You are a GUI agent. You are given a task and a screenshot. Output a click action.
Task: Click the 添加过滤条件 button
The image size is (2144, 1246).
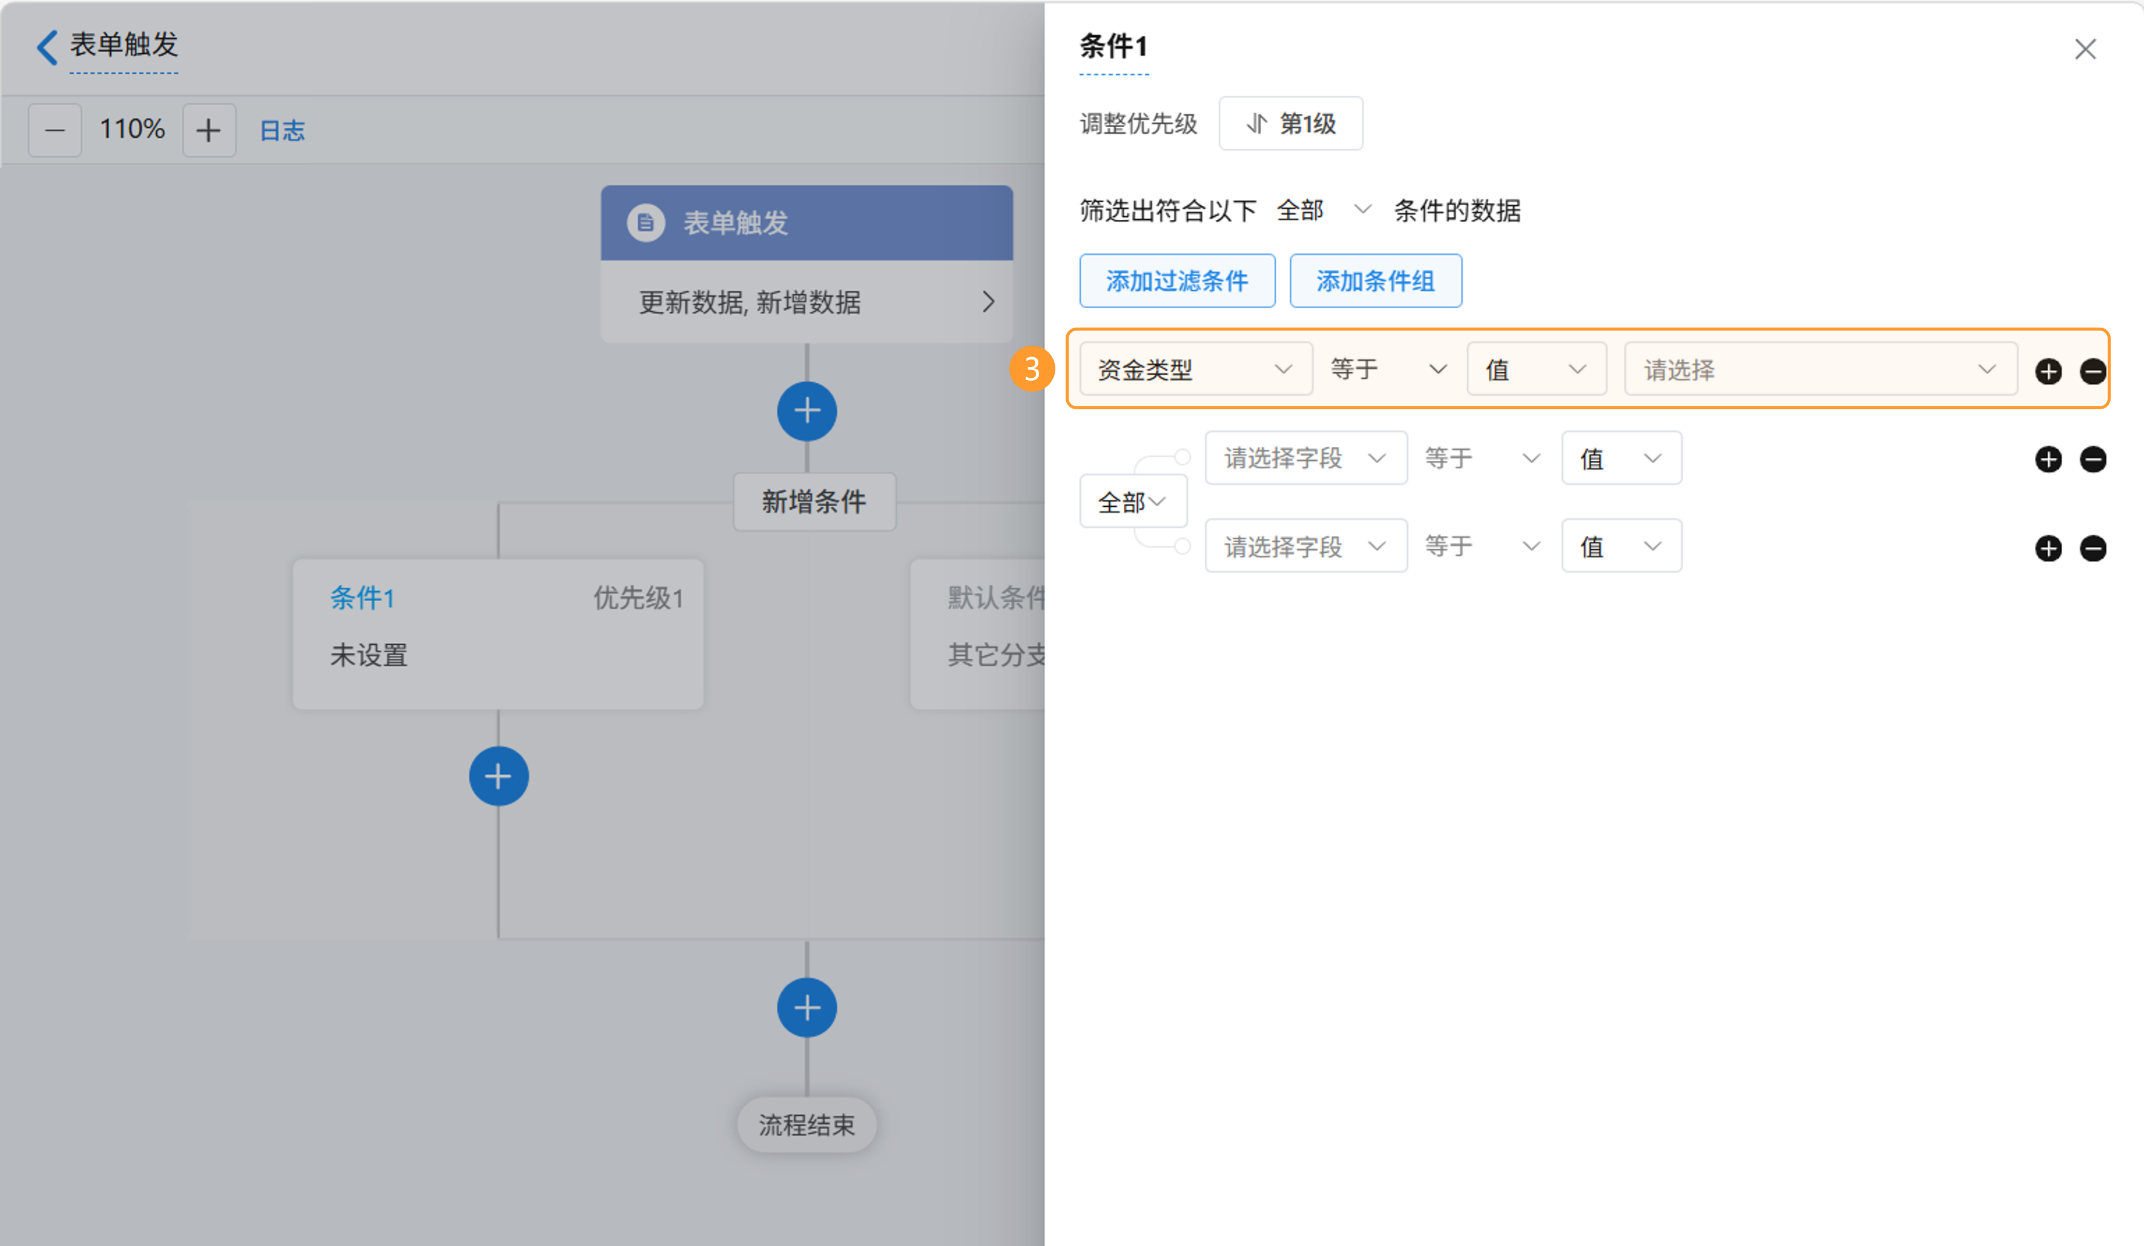[x=1176, y=281]
